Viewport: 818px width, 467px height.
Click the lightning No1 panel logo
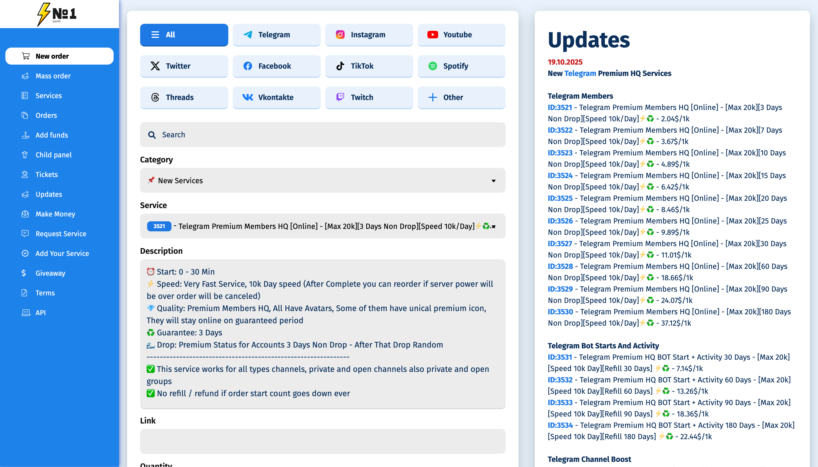point(57,14)
